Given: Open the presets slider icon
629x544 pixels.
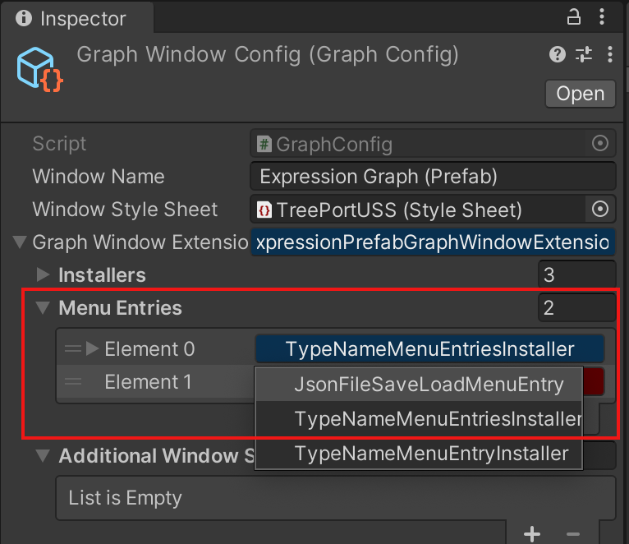Looking at the screenshot, I should click(x=584, y=54).
